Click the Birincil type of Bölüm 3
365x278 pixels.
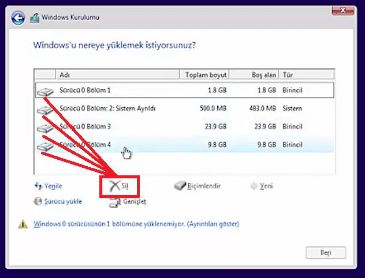[x=292, y=126]
